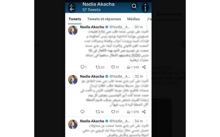Open the profile's three-dot overflow menu
The width and height of the screenshot is (220, 137).
pyautogui.click(x=145, y=8)
